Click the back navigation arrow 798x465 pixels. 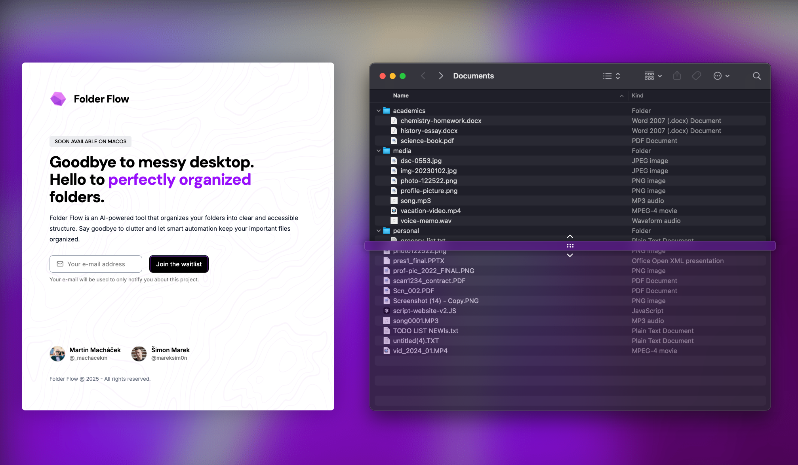click(423, 76)
